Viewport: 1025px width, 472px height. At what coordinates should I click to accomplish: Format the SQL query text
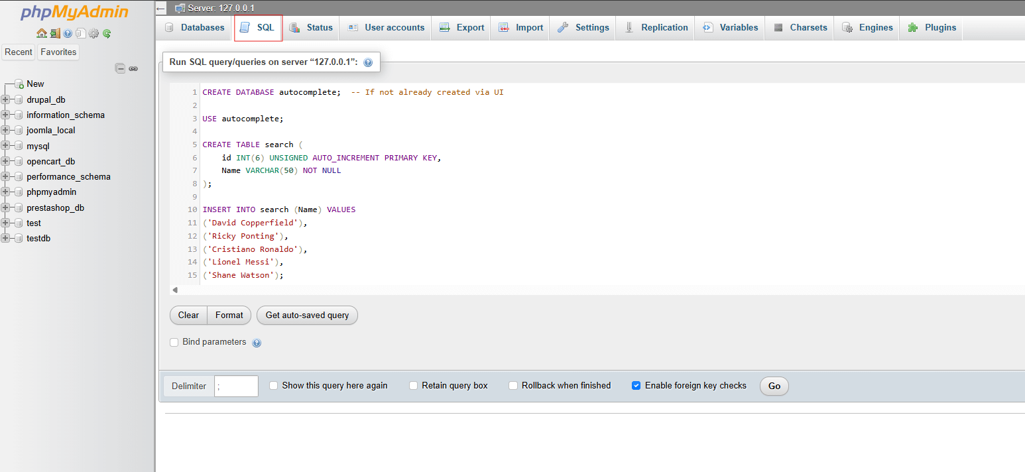(x=229, y=315)
